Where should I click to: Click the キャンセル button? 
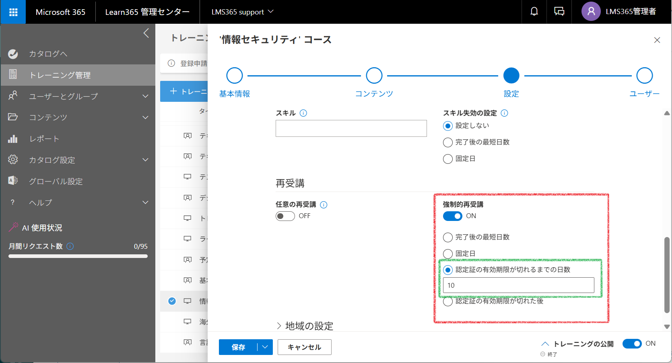click(x=304, y=347)
